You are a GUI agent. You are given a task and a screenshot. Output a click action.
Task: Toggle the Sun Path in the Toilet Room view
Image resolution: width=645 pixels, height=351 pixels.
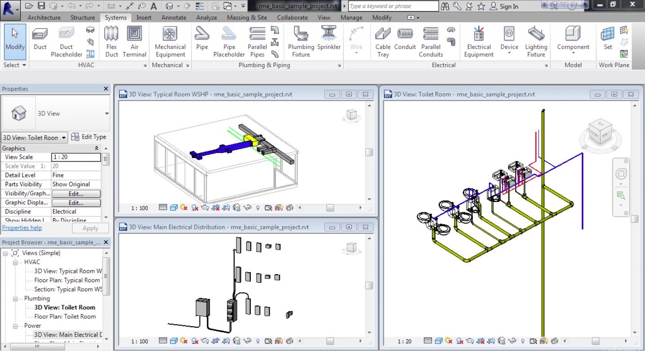448,342
